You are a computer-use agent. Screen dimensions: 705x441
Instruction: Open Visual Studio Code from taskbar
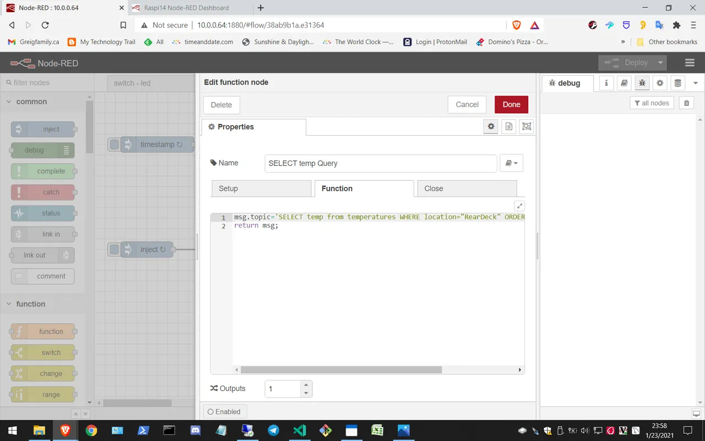point(300,430)
